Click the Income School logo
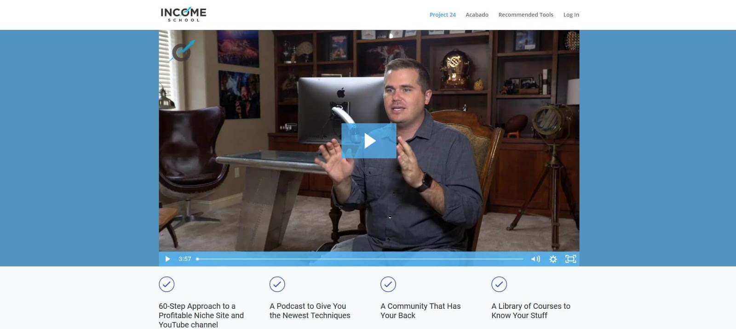 click(184, 14)
